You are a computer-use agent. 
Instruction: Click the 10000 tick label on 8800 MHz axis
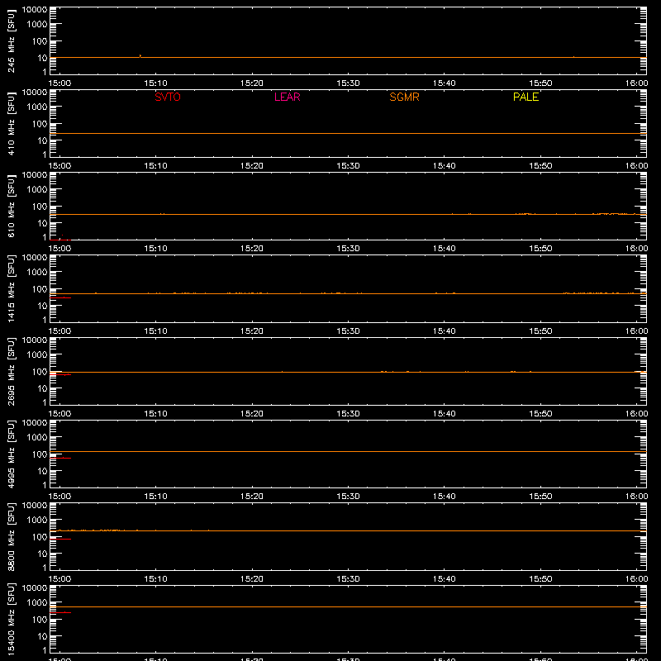(35, 506)
